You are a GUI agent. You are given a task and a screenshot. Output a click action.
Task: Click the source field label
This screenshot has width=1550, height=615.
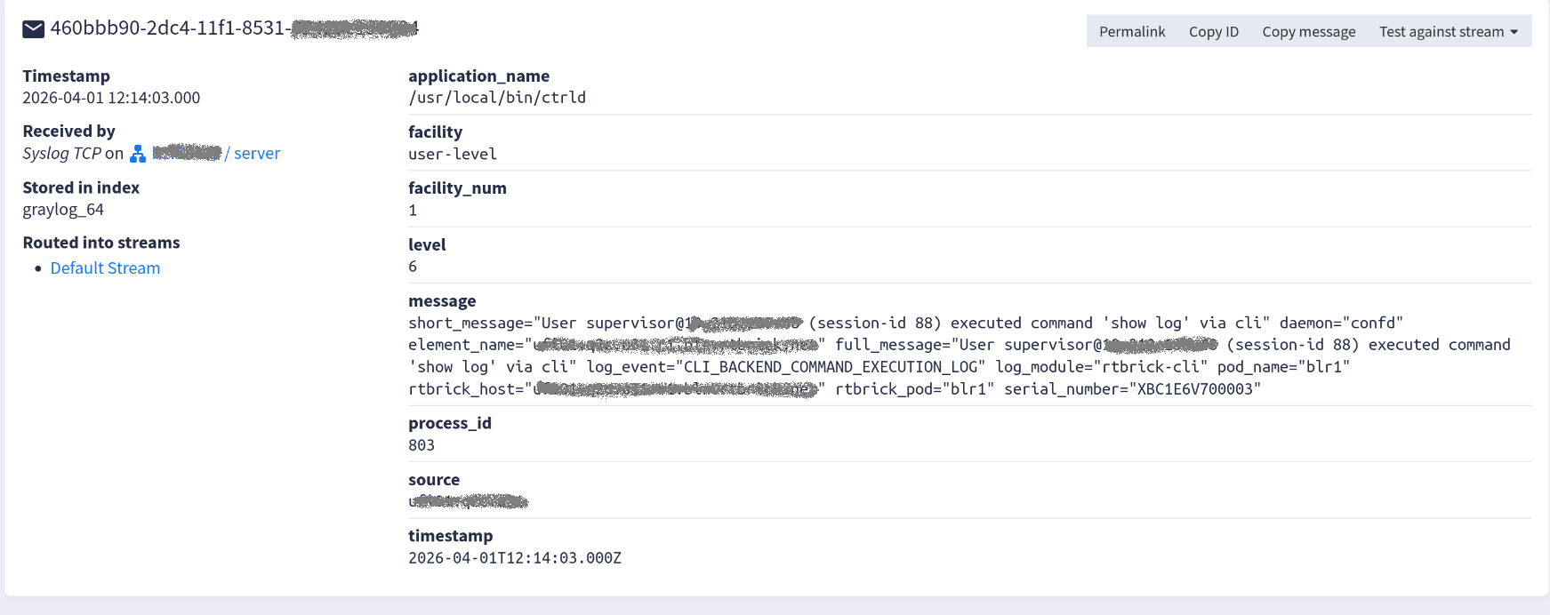click(434, 479)
